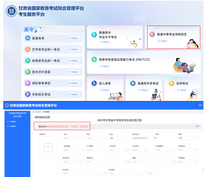Click the user avatar icon in header
This screenshot has width=217, height=177.
[196, 105]
